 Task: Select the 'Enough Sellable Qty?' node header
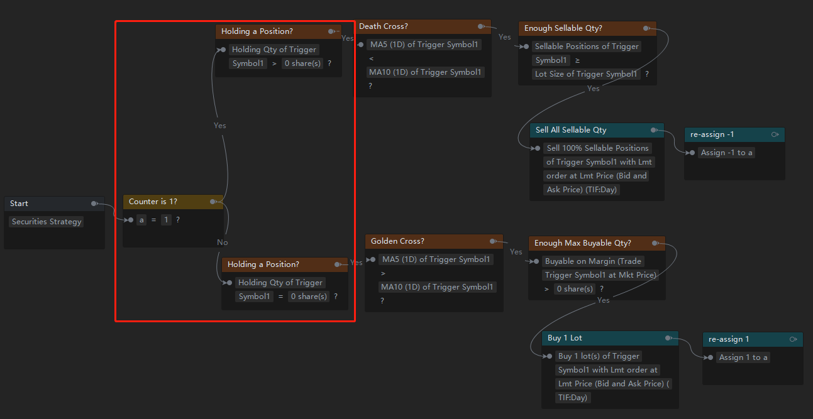(587, 28)
